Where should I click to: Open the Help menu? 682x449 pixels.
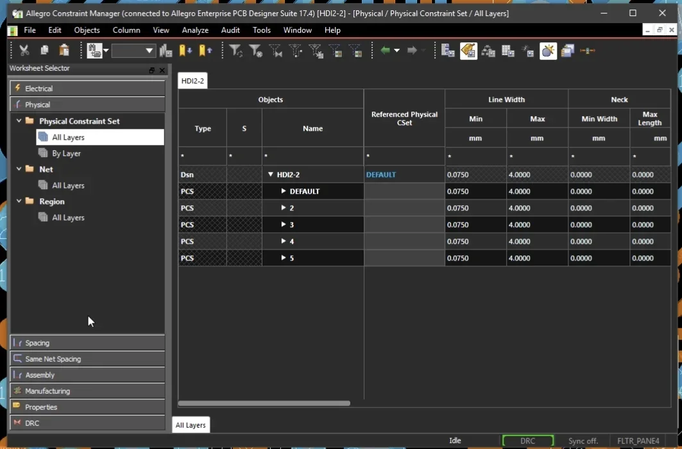pyautogui.click(x=332, y=30)
